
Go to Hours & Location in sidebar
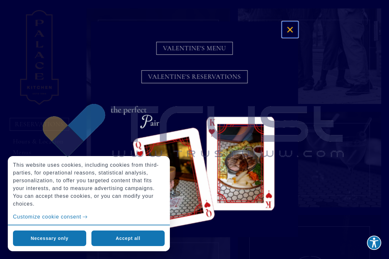38,141
